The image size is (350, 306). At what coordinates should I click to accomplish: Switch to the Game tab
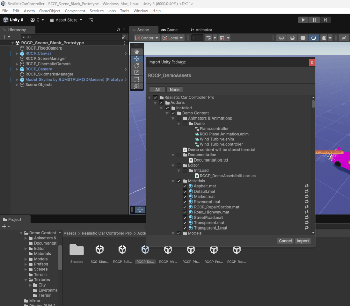170,30
